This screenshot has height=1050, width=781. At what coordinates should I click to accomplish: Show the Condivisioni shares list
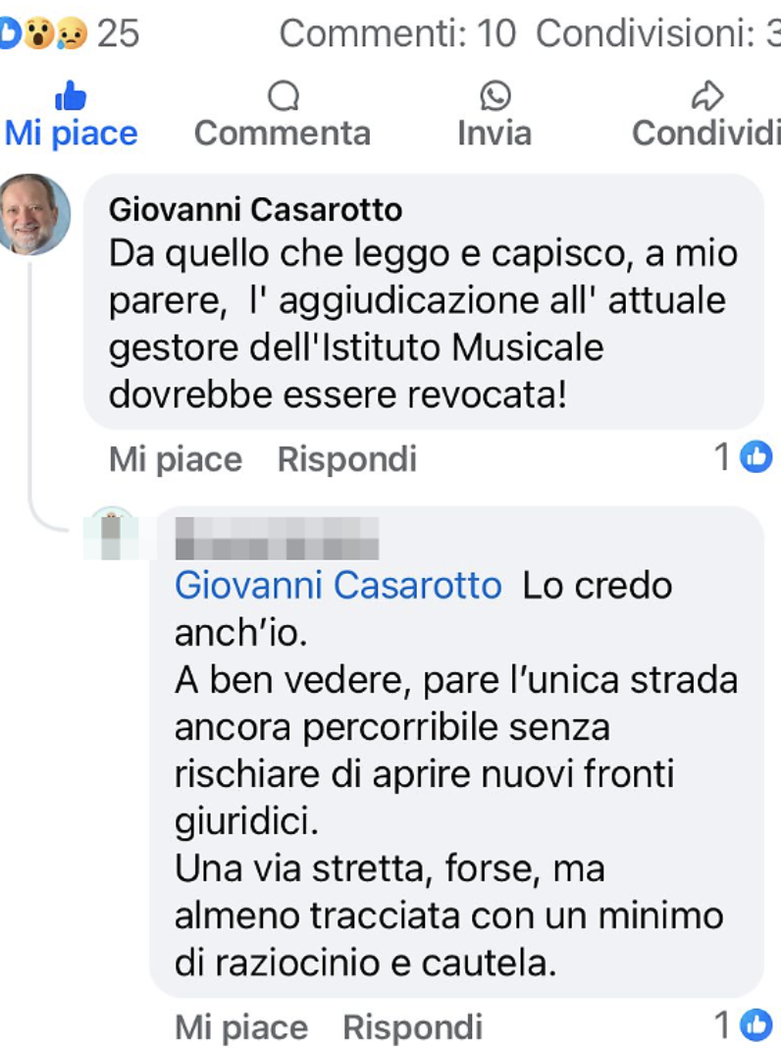[x=657, y=32]
